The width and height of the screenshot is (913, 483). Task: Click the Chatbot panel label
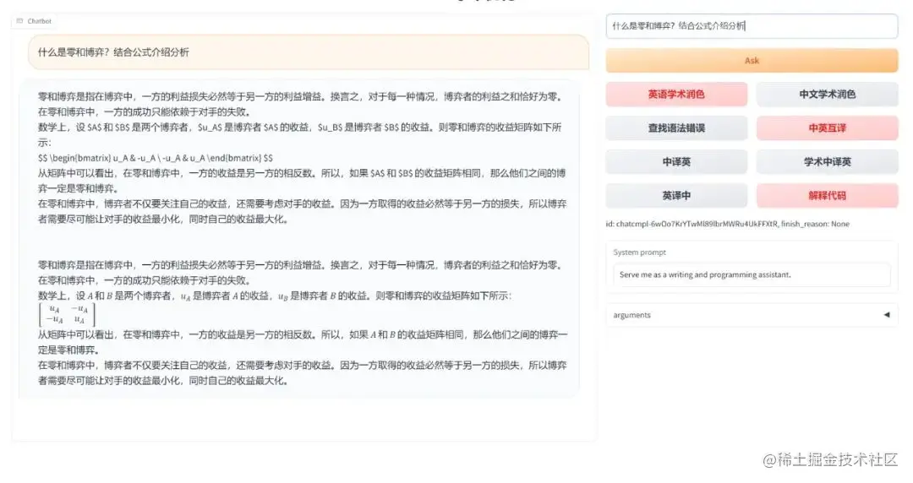click(x=34, y=21)
